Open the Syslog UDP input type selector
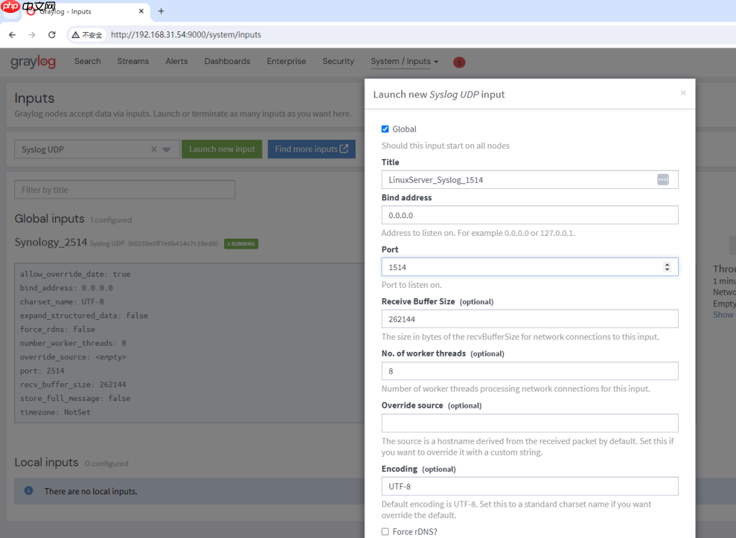Image resolution: width=736 pixels, height=538 pixels. [x=165, y=149]
